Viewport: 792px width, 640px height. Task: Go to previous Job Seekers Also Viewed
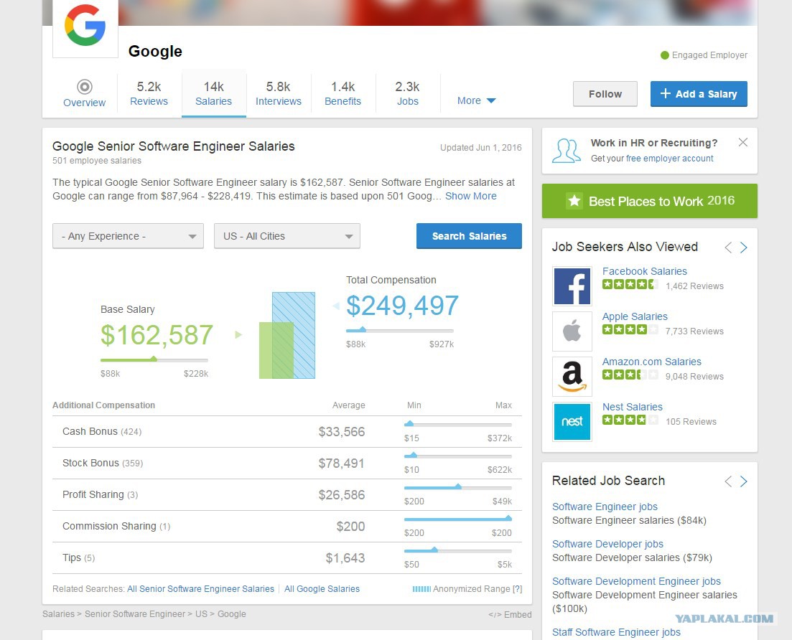pyautogui.click(x=728, y=248)
